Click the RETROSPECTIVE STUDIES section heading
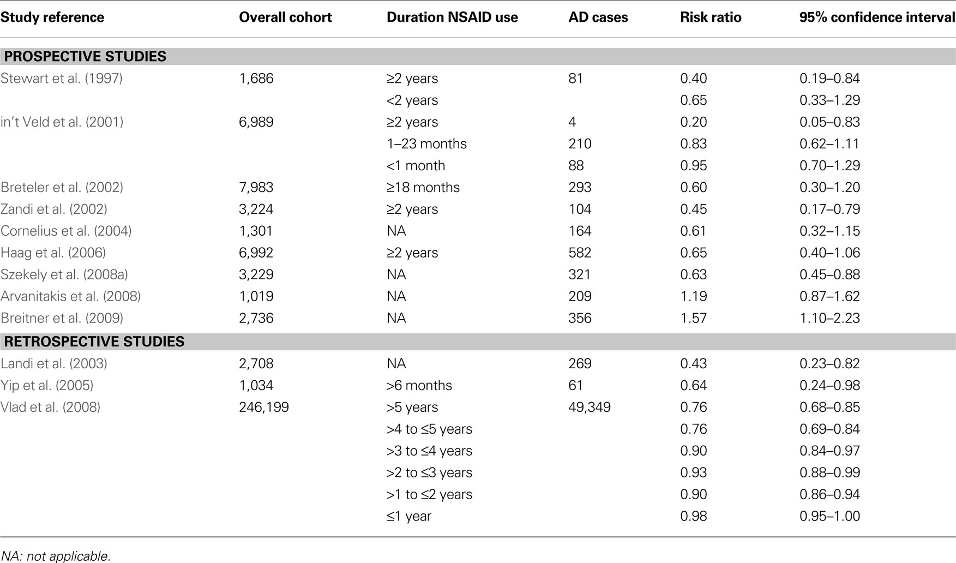Viewport: 956px width, 563px height. [x=94, y=342]
